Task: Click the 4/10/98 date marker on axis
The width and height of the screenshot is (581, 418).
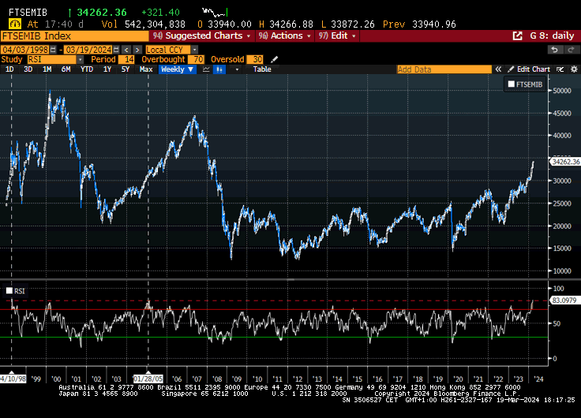Action: [x=13, y=379]
